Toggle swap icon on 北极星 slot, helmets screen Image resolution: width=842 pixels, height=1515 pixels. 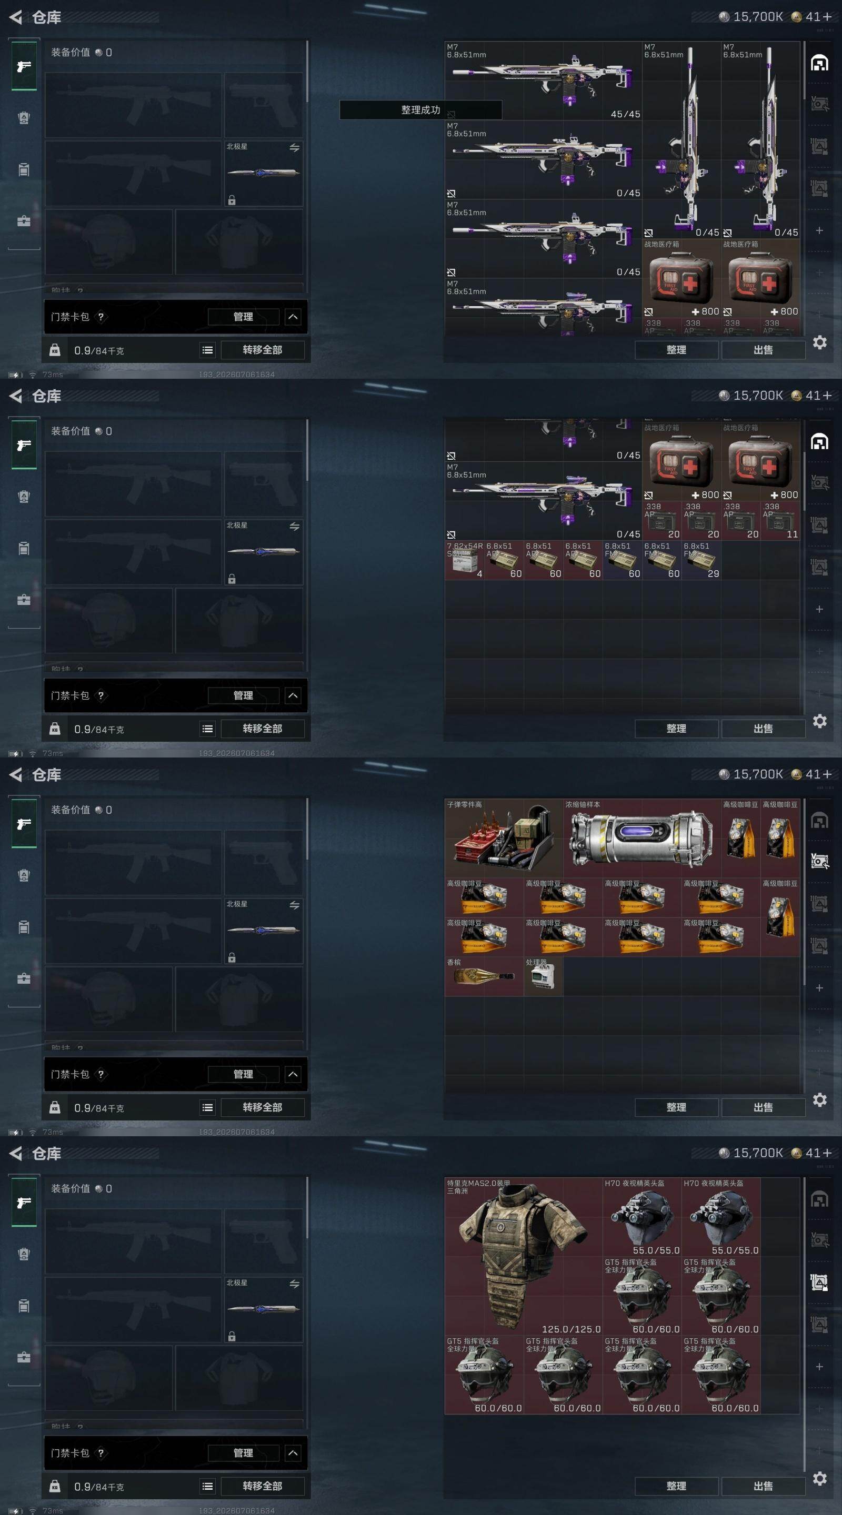tap(294, 1284)
